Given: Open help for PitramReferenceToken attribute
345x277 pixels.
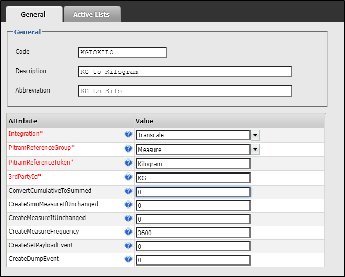Looking at the screenshot, I should point(128,163).
